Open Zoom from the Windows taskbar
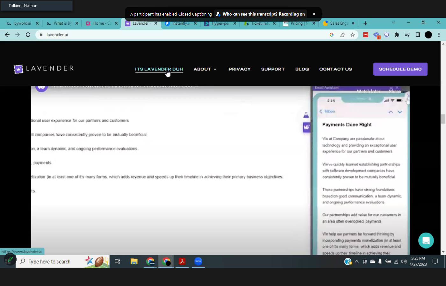 click(x=198, y=261)
